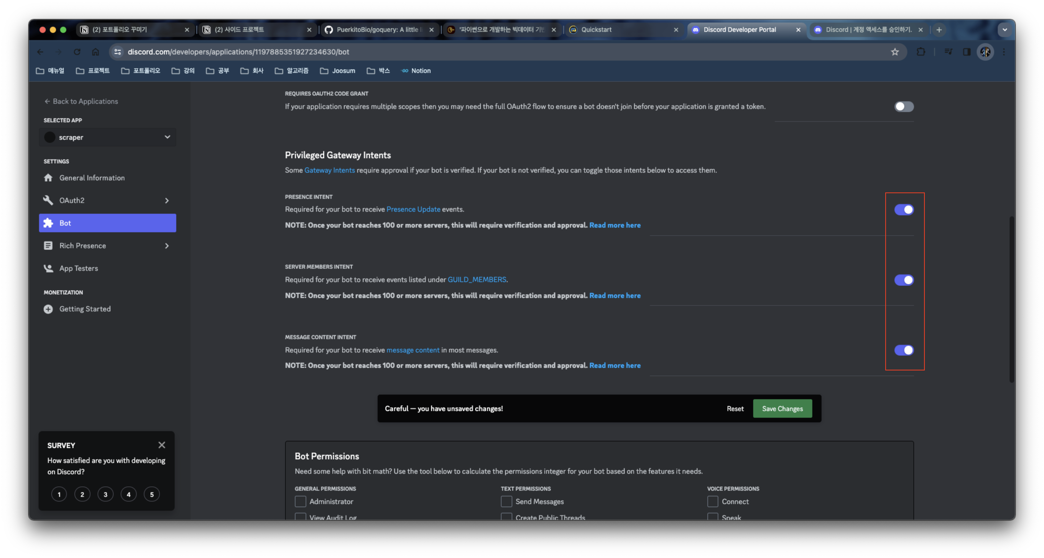Open the scraper selected app dropdown
The height and width of the screenshot is (558, 1044).
point(107,137)
